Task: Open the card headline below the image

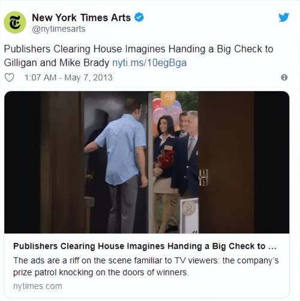Action: click(145, 246)
